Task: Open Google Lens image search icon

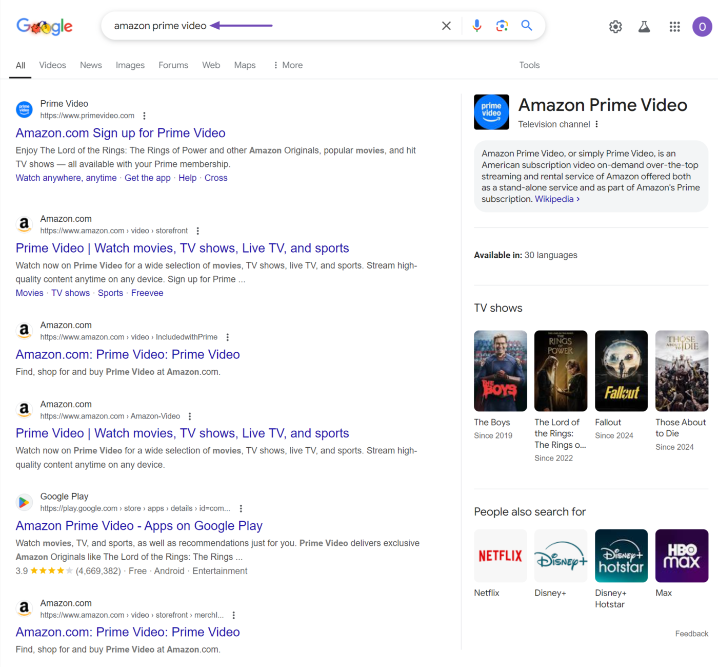Action: coord(502,26)
